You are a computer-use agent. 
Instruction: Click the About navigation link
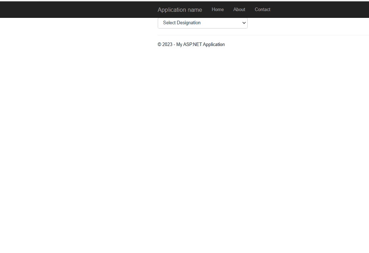pos(239,10)
